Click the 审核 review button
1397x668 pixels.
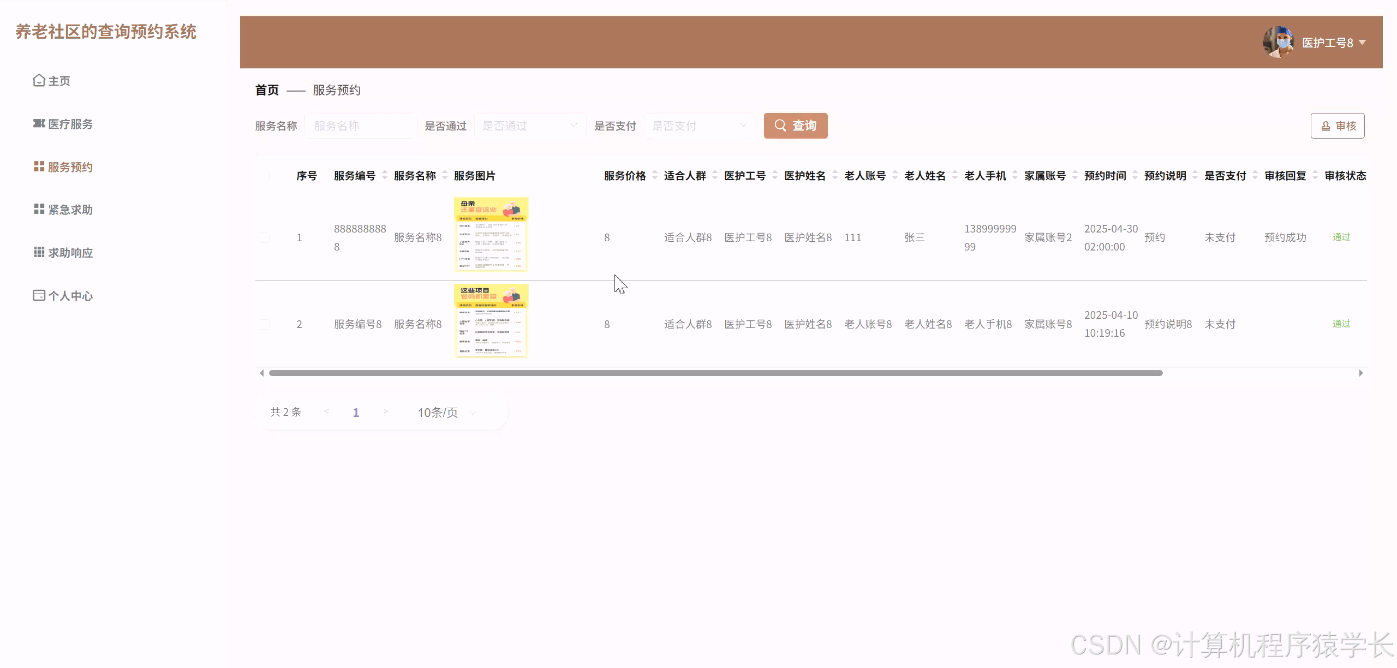pos(1337,126)
